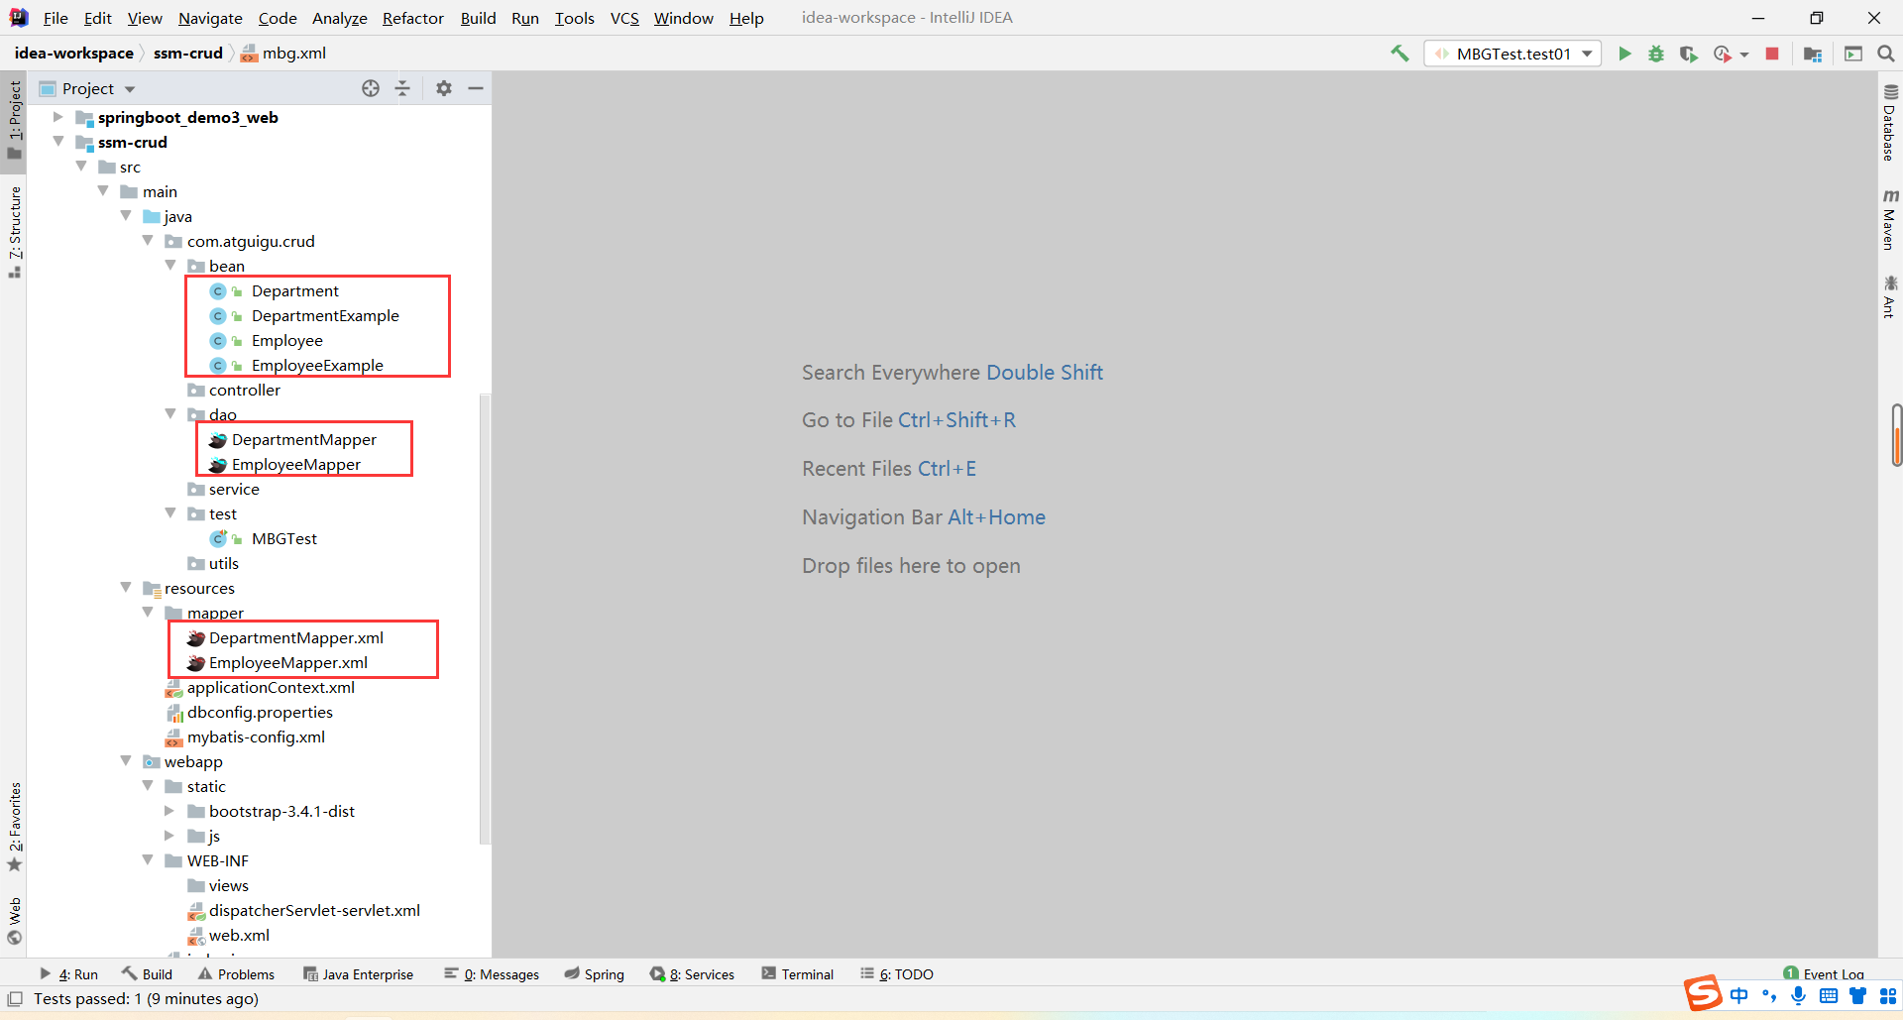Click the ssm-crud breadcrumb
The height and width of the screenshot is (1020, 1903).
[188, 54]
